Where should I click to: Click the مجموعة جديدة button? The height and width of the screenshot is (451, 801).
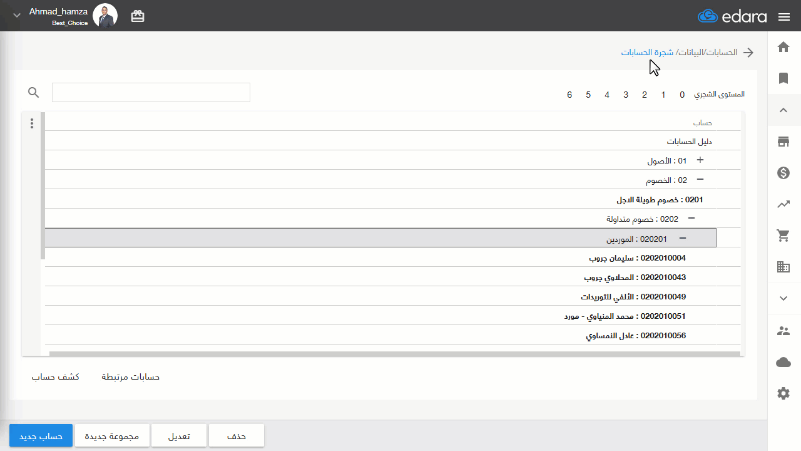112,436
